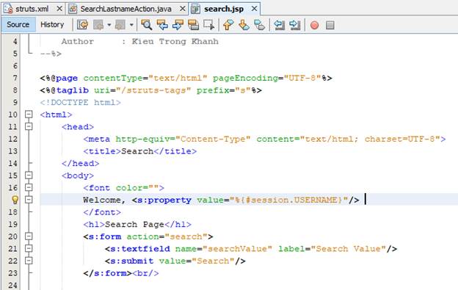This screenshot has width=458, height=290.
Task: Click line number 12 in gutter
Action: tap(12, 139)
